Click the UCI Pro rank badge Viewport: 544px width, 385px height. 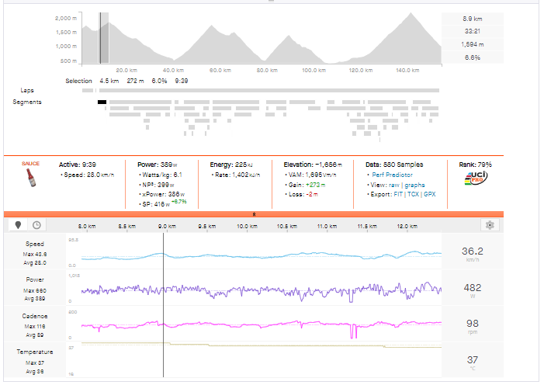475,180
